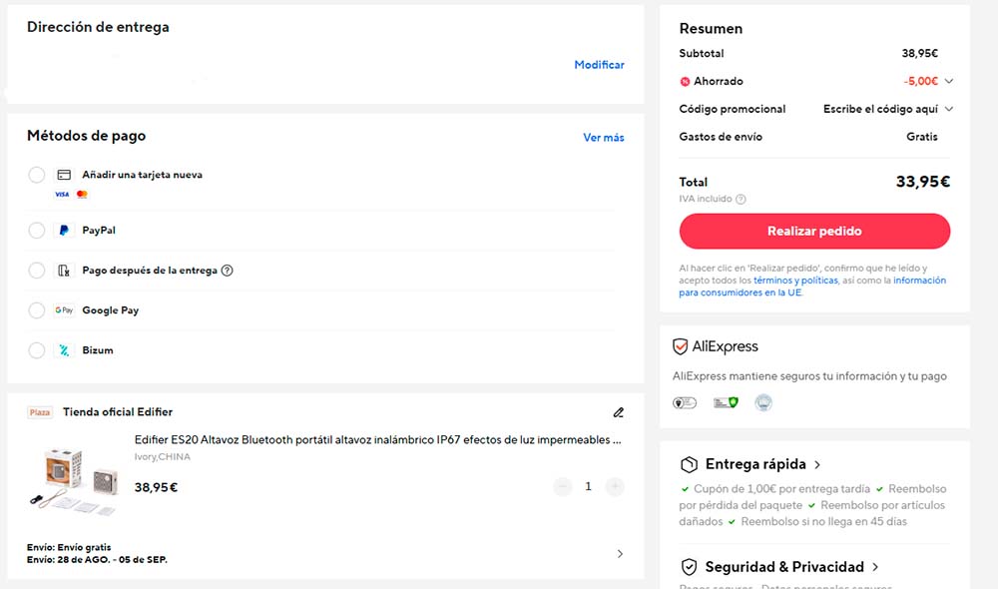
Task: Click the Mastercard logo icon
Action: pos(82,195)
